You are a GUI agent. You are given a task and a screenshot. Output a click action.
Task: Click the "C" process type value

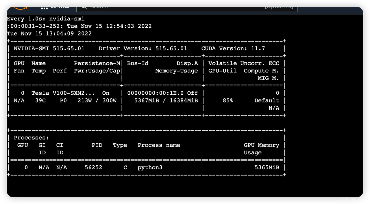pos(125,167)
